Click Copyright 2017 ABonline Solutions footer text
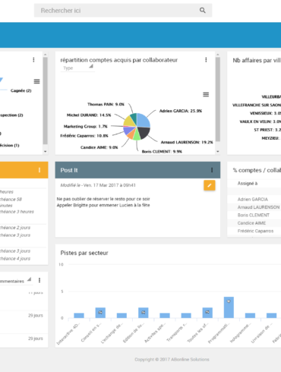The image size is (281, 372). point(172,359)
